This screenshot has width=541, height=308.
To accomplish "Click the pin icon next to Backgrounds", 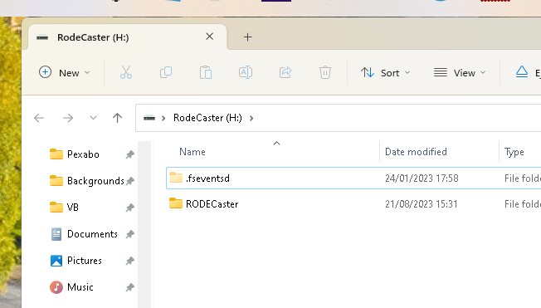I will [x=130, y=181].
